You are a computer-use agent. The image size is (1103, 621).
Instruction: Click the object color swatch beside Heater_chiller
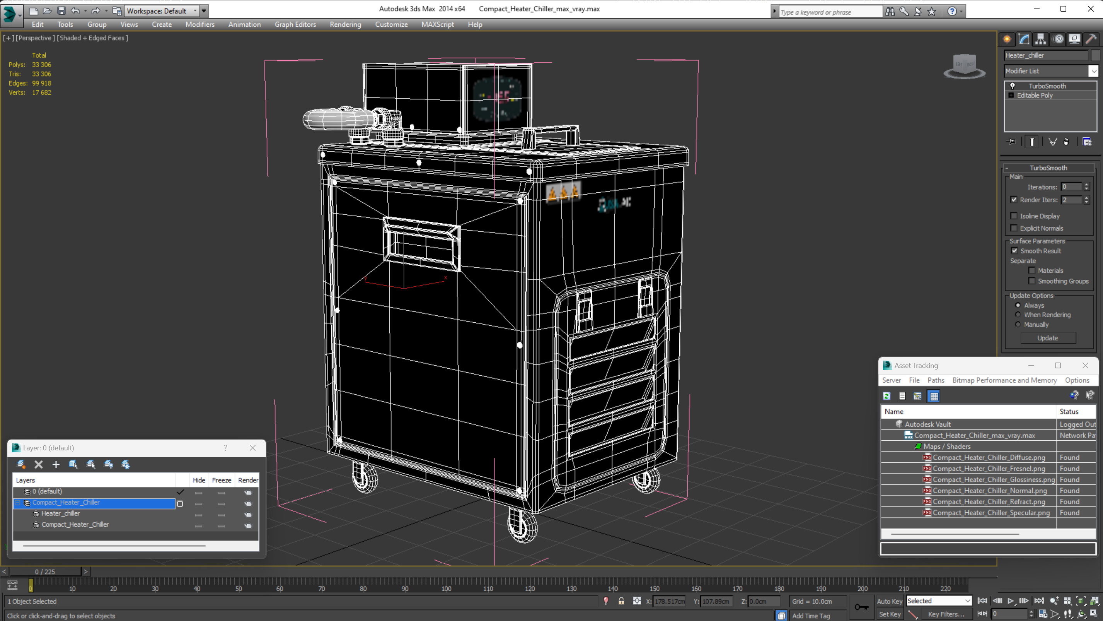(x=1095, y=55)
